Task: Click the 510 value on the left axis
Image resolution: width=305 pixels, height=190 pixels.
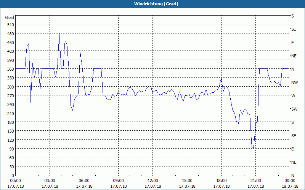Action: (11, 25)
